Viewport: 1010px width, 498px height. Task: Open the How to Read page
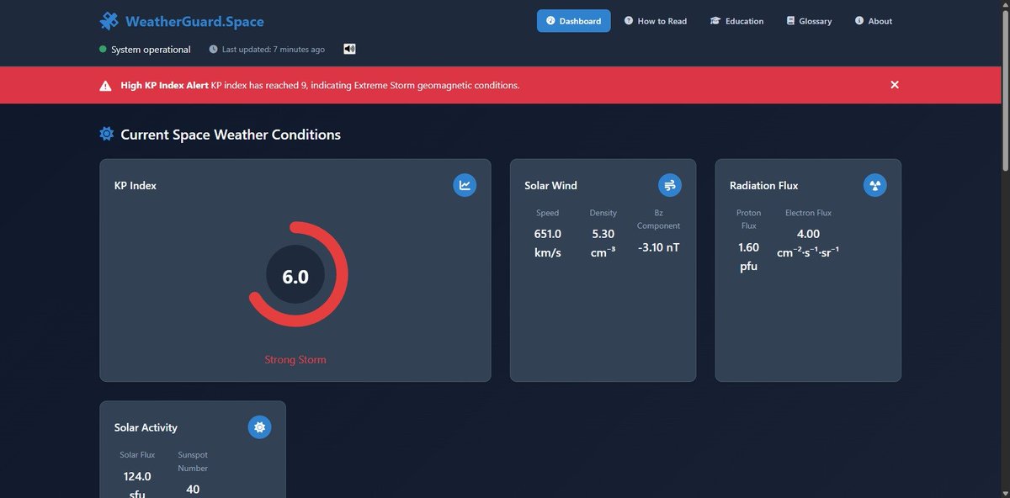coord(656,21)
